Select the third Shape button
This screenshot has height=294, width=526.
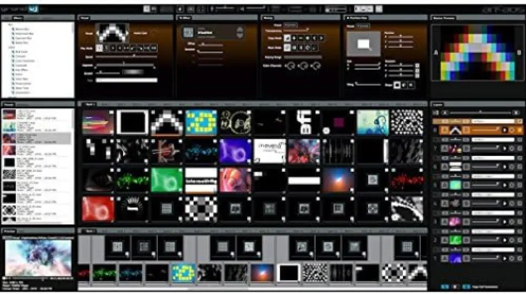411,85
